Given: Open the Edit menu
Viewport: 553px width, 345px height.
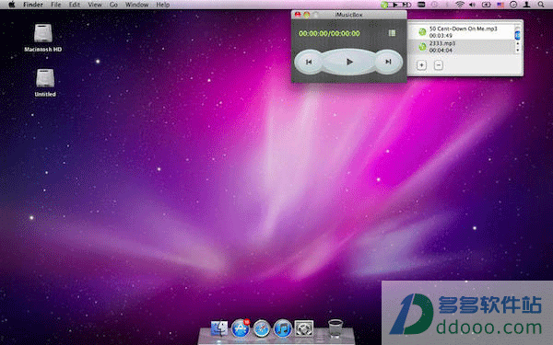Looking at the screenshot, I should (x=75, y=5).
